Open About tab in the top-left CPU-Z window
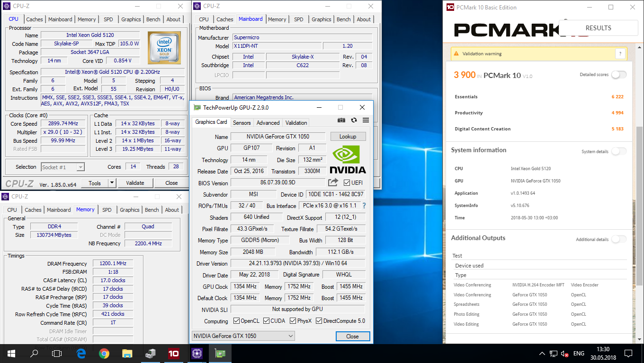The image size is (644, 363). coord(173,19)
